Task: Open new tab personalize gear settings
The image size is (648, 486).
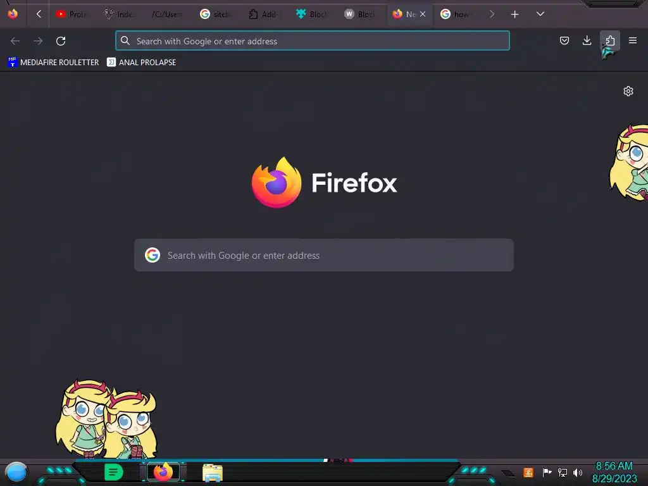Action: (x=628, y=91)
